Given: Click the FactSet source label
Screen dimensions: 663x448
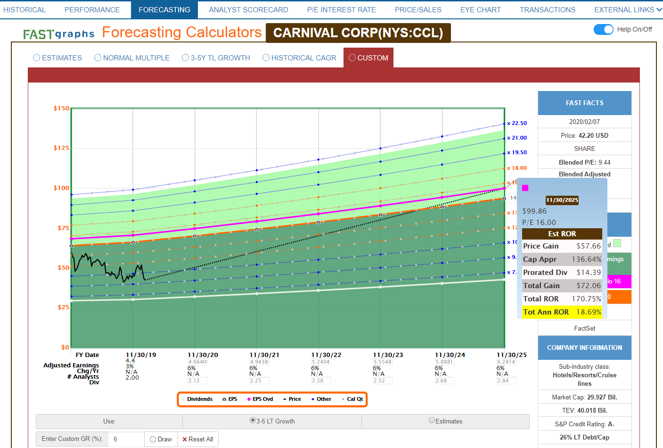Looking at the screenshot, I should [x=585, y=328].
